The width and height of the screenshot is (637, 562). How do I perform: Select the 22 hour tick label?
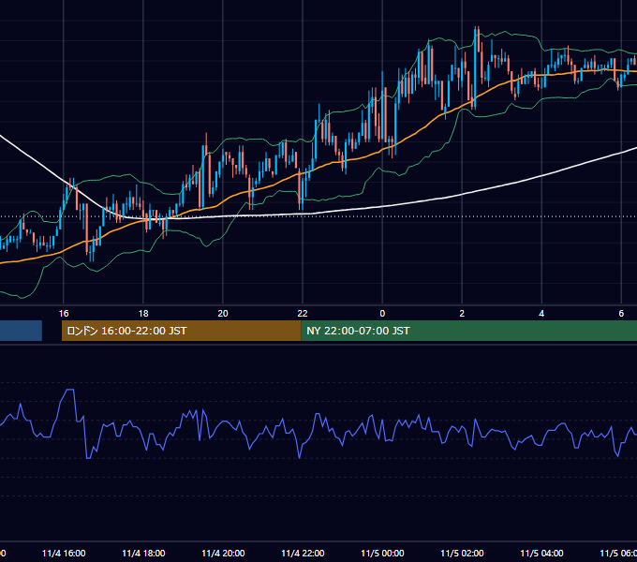click(303, 314)
